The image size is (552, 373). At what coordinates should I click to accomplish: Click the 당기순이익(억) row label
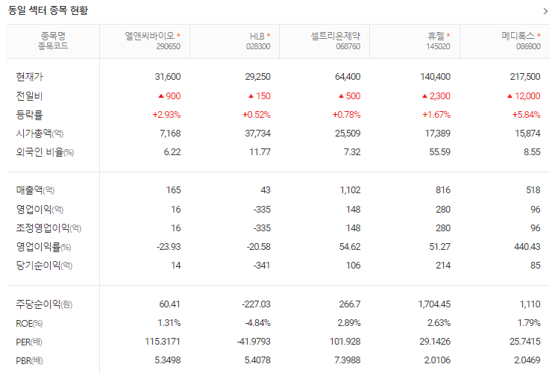click(44, 266)
